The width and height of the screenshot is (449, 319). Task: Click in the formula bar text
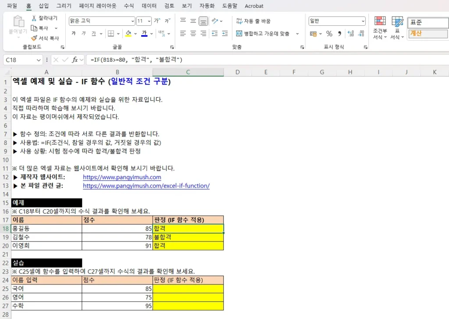click(x=137, y=60)
